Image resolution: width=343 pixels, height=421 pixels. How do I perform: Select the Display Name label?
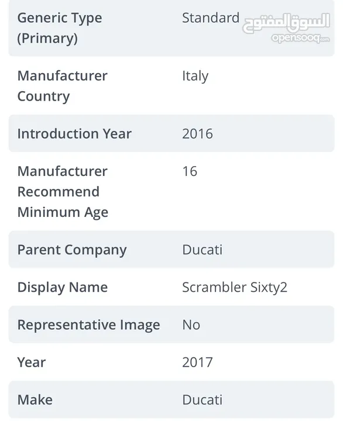pos(63,288)
